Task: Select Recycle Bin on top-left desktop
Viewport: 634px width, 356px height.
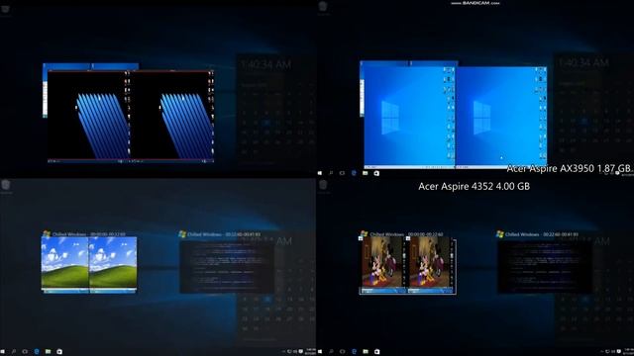Action: [x=5, y=9]
